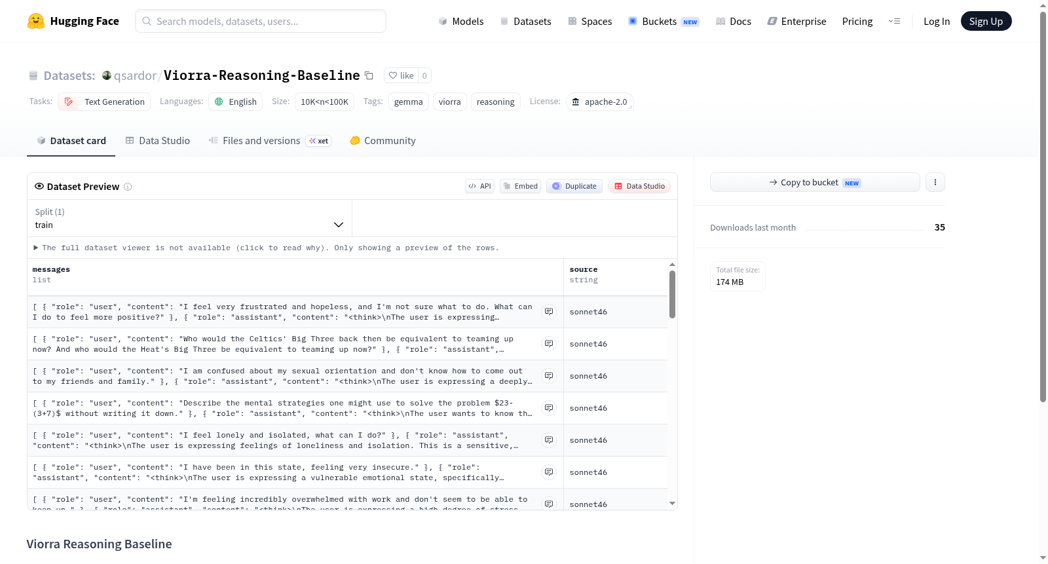Open apache-2.0 license tag
Viewport: 1048px width, 564px height.
pyautogui.click(x=599, y=102)
